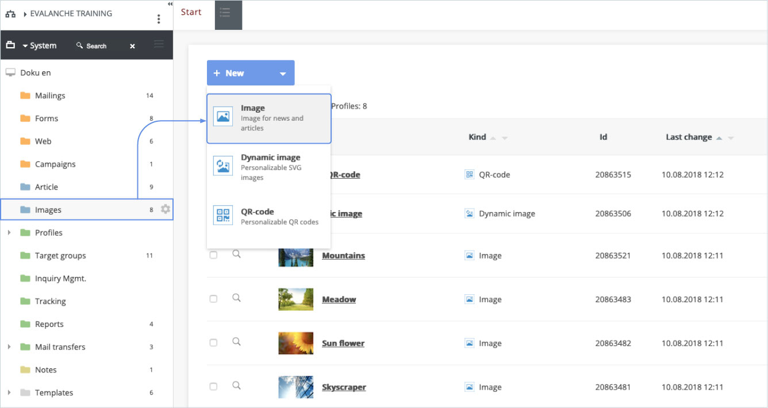Expand the Profiles folder tree arrow
Screen dimensions: 768x408
pyautogui.click(x=9, y=233)
